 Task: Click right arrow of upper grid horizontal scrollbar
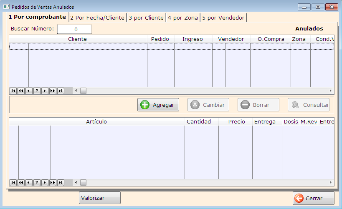pyautogui.click(x=330, y=91)
